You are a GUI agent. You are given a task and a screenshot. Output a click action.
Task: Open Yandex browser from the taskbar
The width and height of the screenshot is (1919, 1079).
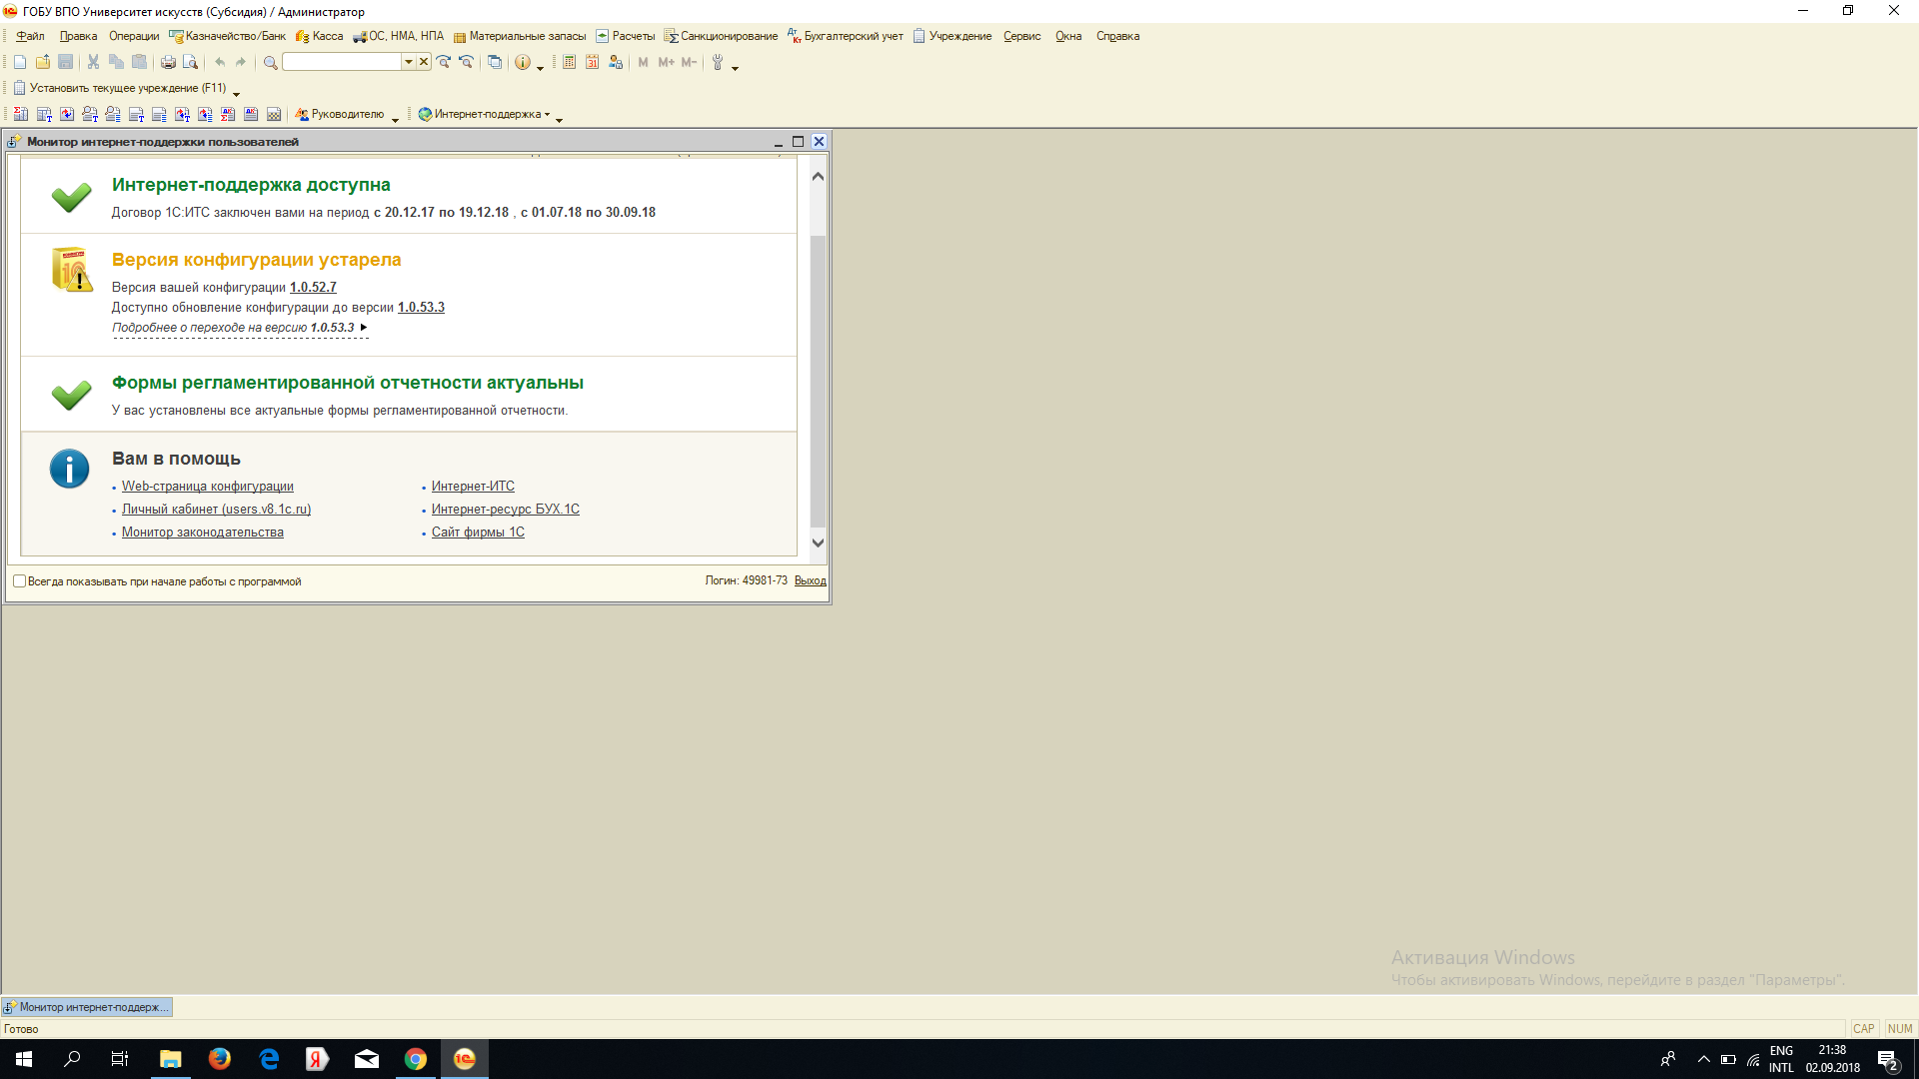(x=318, y=1059)
